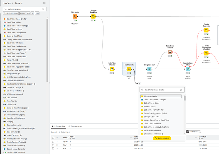Open the Statistics view button

click(x=193, y=131)
